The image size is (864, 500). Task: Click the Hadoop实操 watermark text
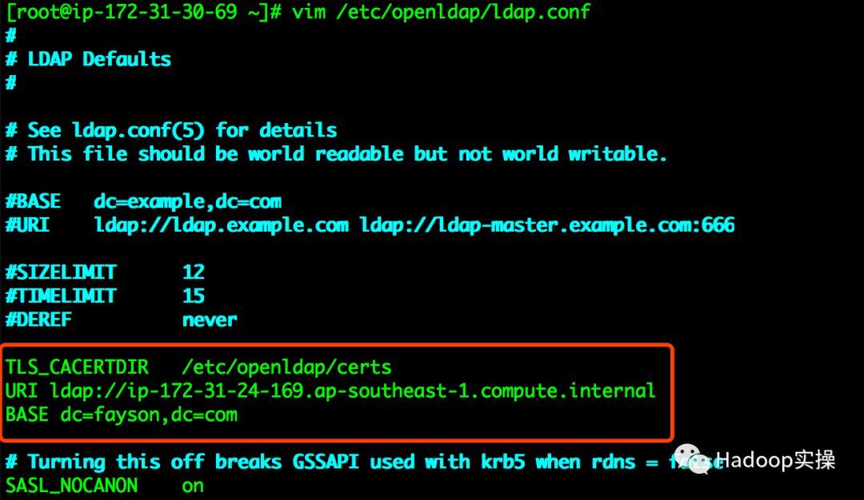[x=776, y=460]
